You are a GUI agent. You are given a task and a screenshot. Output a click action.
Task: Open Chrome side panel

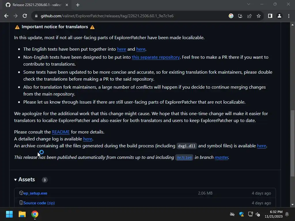(270, 16)
